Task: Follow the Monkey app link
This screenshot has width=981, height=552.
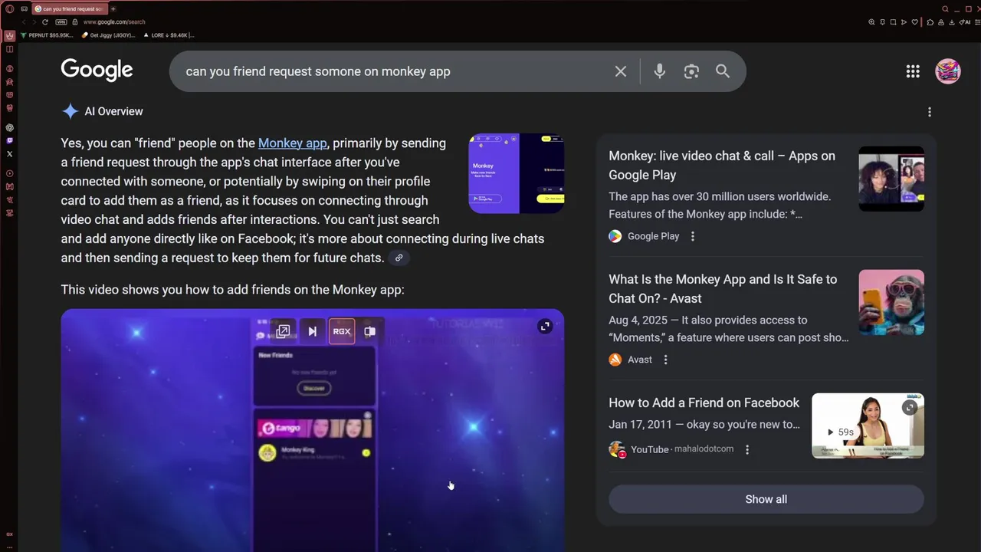Action: click(x=293, y=143)
